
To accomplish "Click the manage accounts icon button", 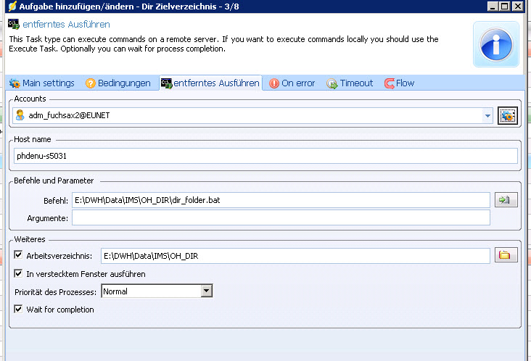I will click(506, 115).
